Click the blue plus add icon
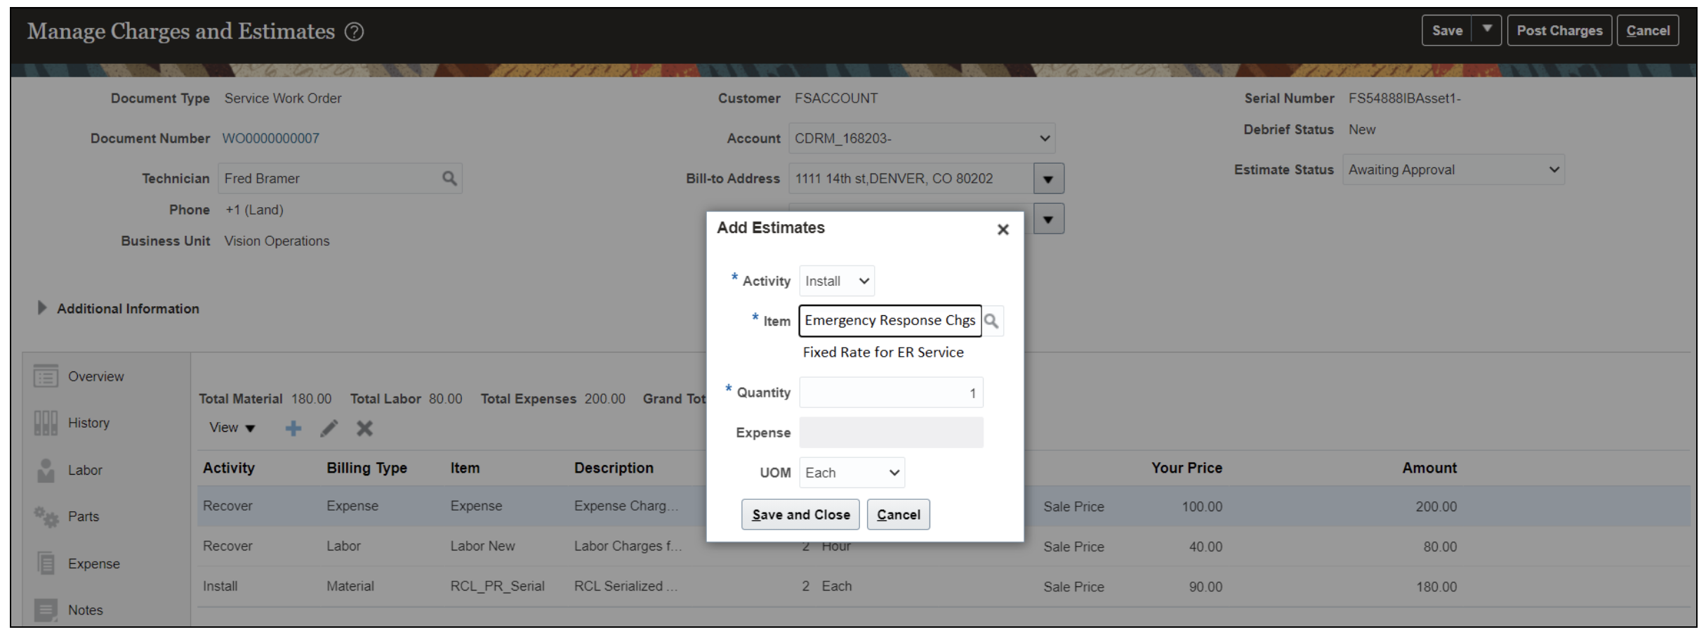Image resolution: width=1706 pixels, height=639 pixels. point(293,428)
